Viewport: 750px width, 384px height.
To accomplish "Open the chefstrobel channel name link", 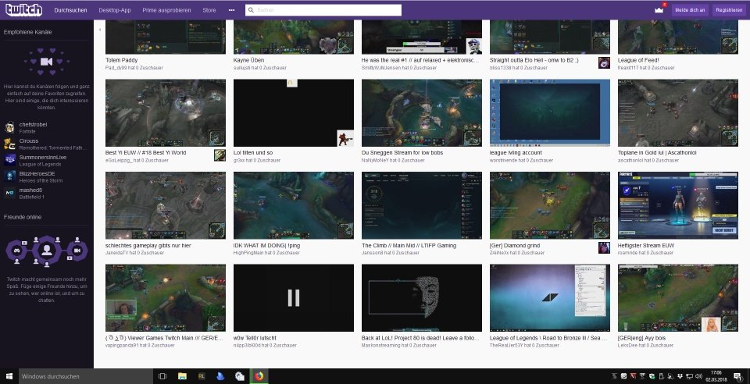I will click(x=33, y=125).
